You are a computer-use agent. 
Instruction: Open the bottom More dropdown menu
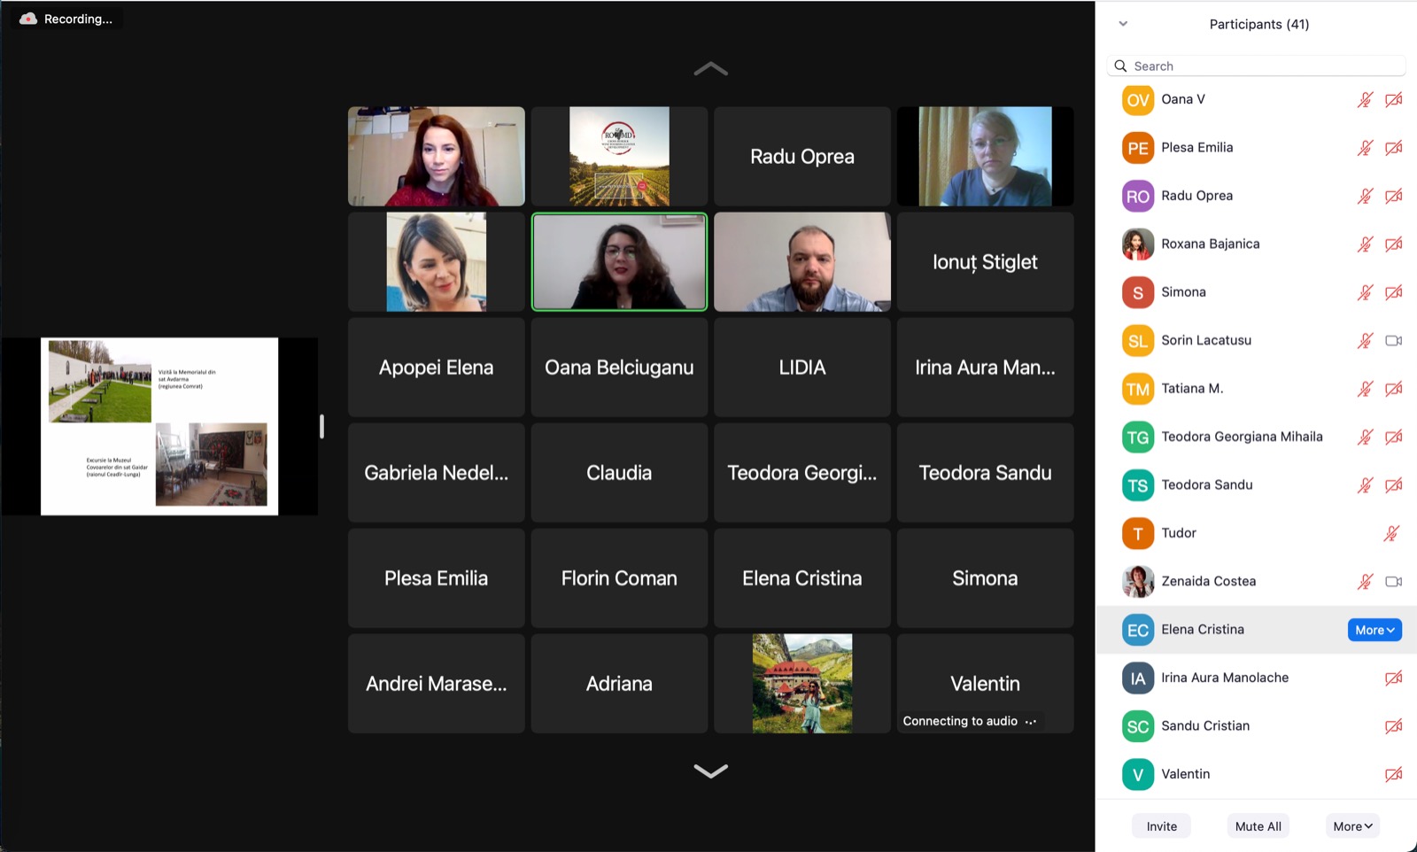(x=1352, y=826)
